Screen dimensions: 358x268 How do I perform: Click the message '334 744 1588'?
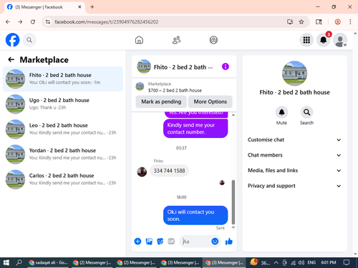(169, 171)
